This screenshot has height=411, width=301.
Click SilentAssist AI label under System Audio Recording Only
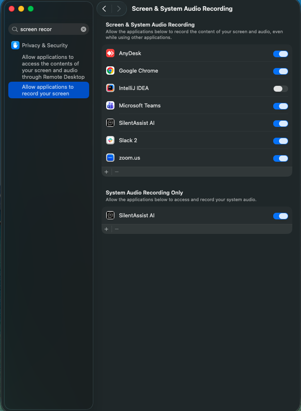[x=137, y=216]
